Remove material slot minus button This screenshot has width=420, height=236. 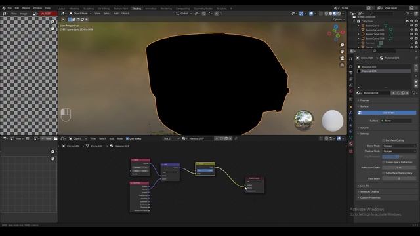click(x=416, y=69)
